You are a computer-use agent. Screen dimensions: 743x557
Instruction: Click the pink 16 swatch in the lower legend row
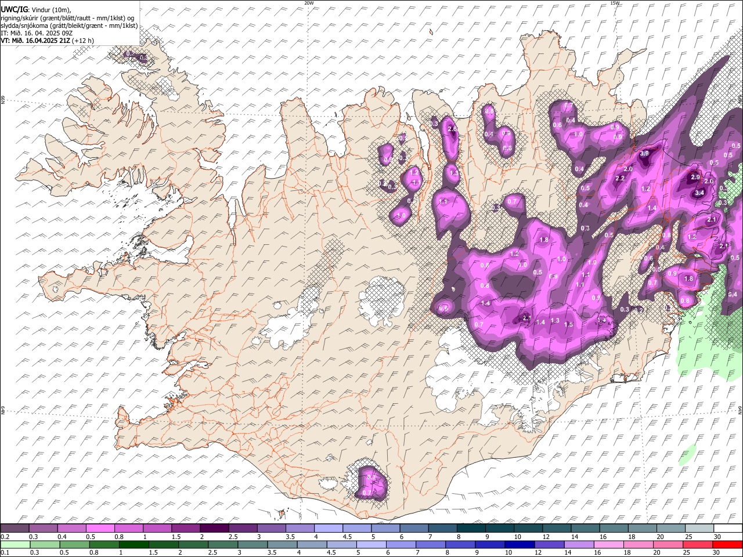coord(608,544)
